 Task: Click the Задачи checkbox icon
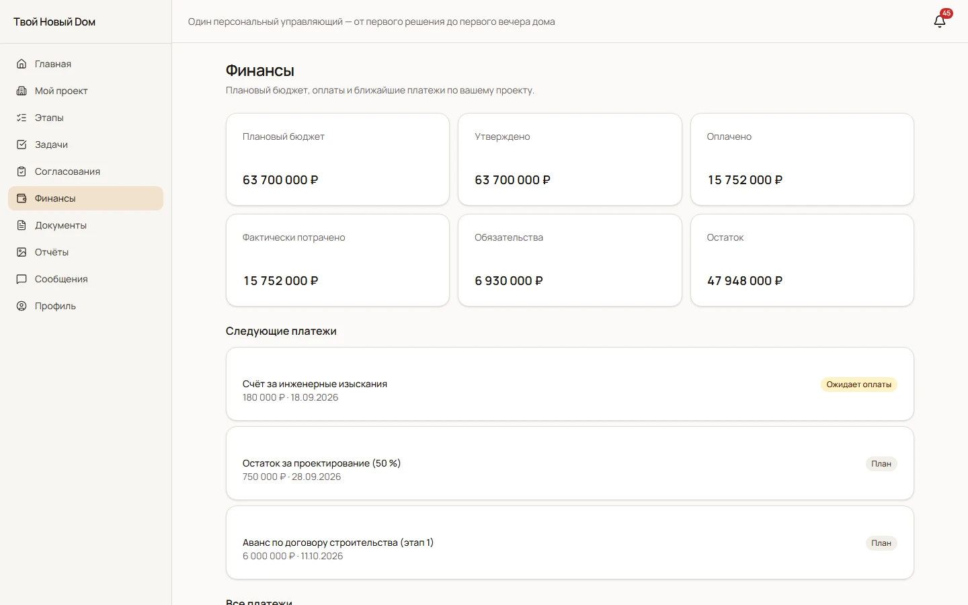pos(22,145)
